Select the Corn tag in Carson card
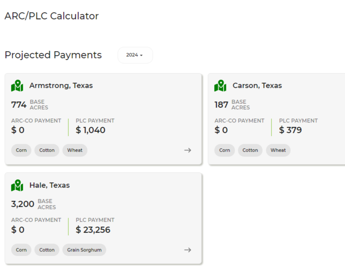The image size is (345, 276). pos(224,150)
